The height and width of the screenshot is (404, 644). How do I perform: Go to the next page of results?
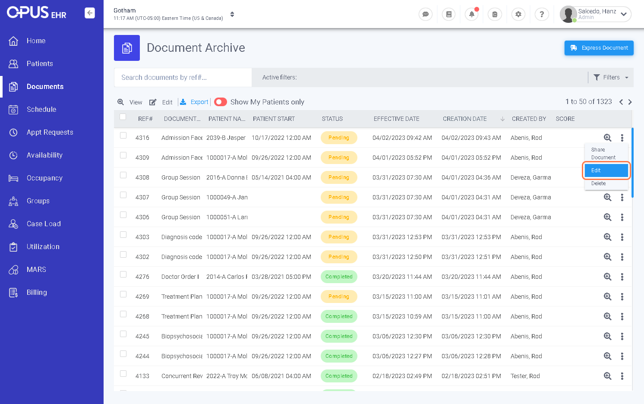tap(630, 102)
